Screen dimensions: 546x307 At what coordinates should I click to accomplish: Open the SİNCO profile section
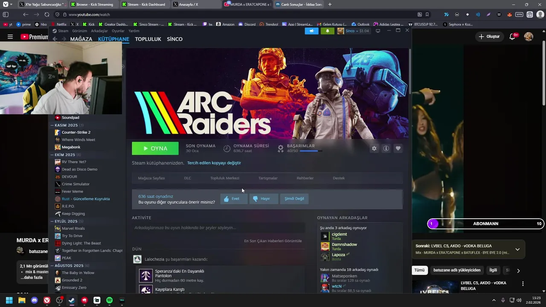coord(174,39)
